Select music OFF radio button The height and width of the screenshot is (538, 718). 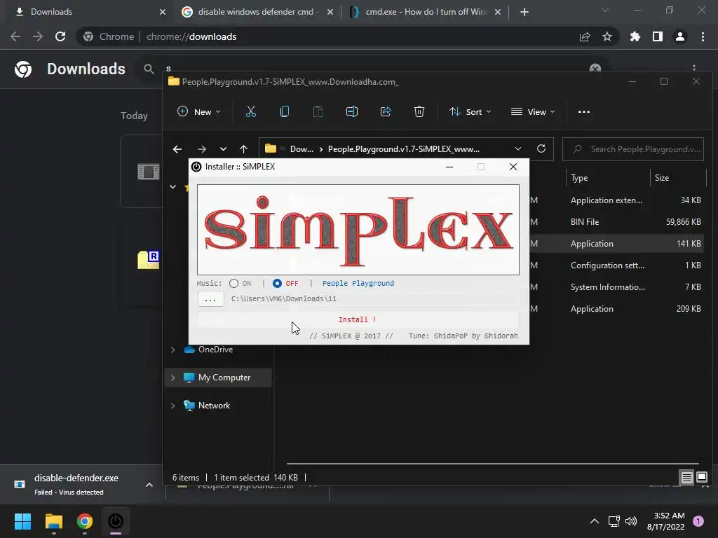(277, 283)
